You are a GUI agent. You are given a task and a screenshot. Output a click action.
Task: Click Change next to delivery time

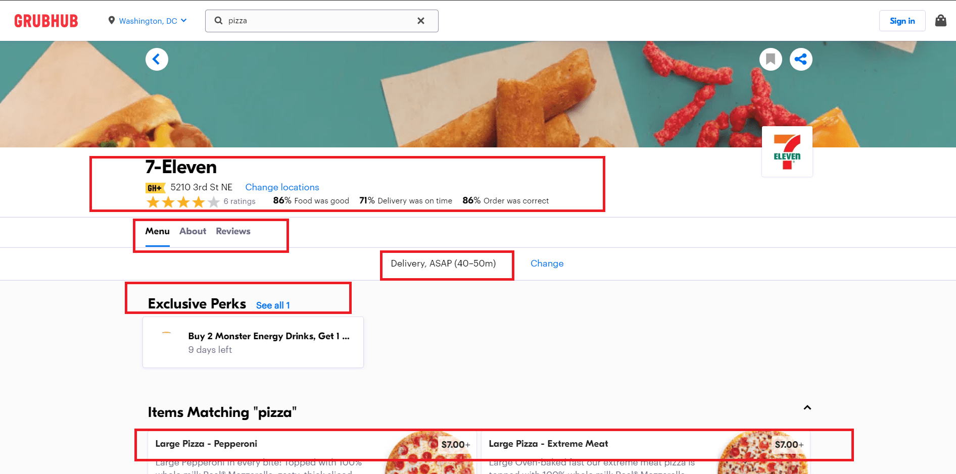point(547,264)
